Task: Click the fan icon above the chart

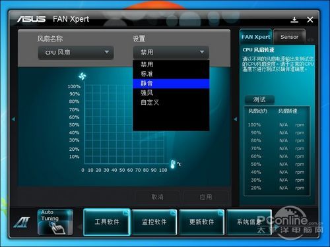Action: click(x=82, y=76)
